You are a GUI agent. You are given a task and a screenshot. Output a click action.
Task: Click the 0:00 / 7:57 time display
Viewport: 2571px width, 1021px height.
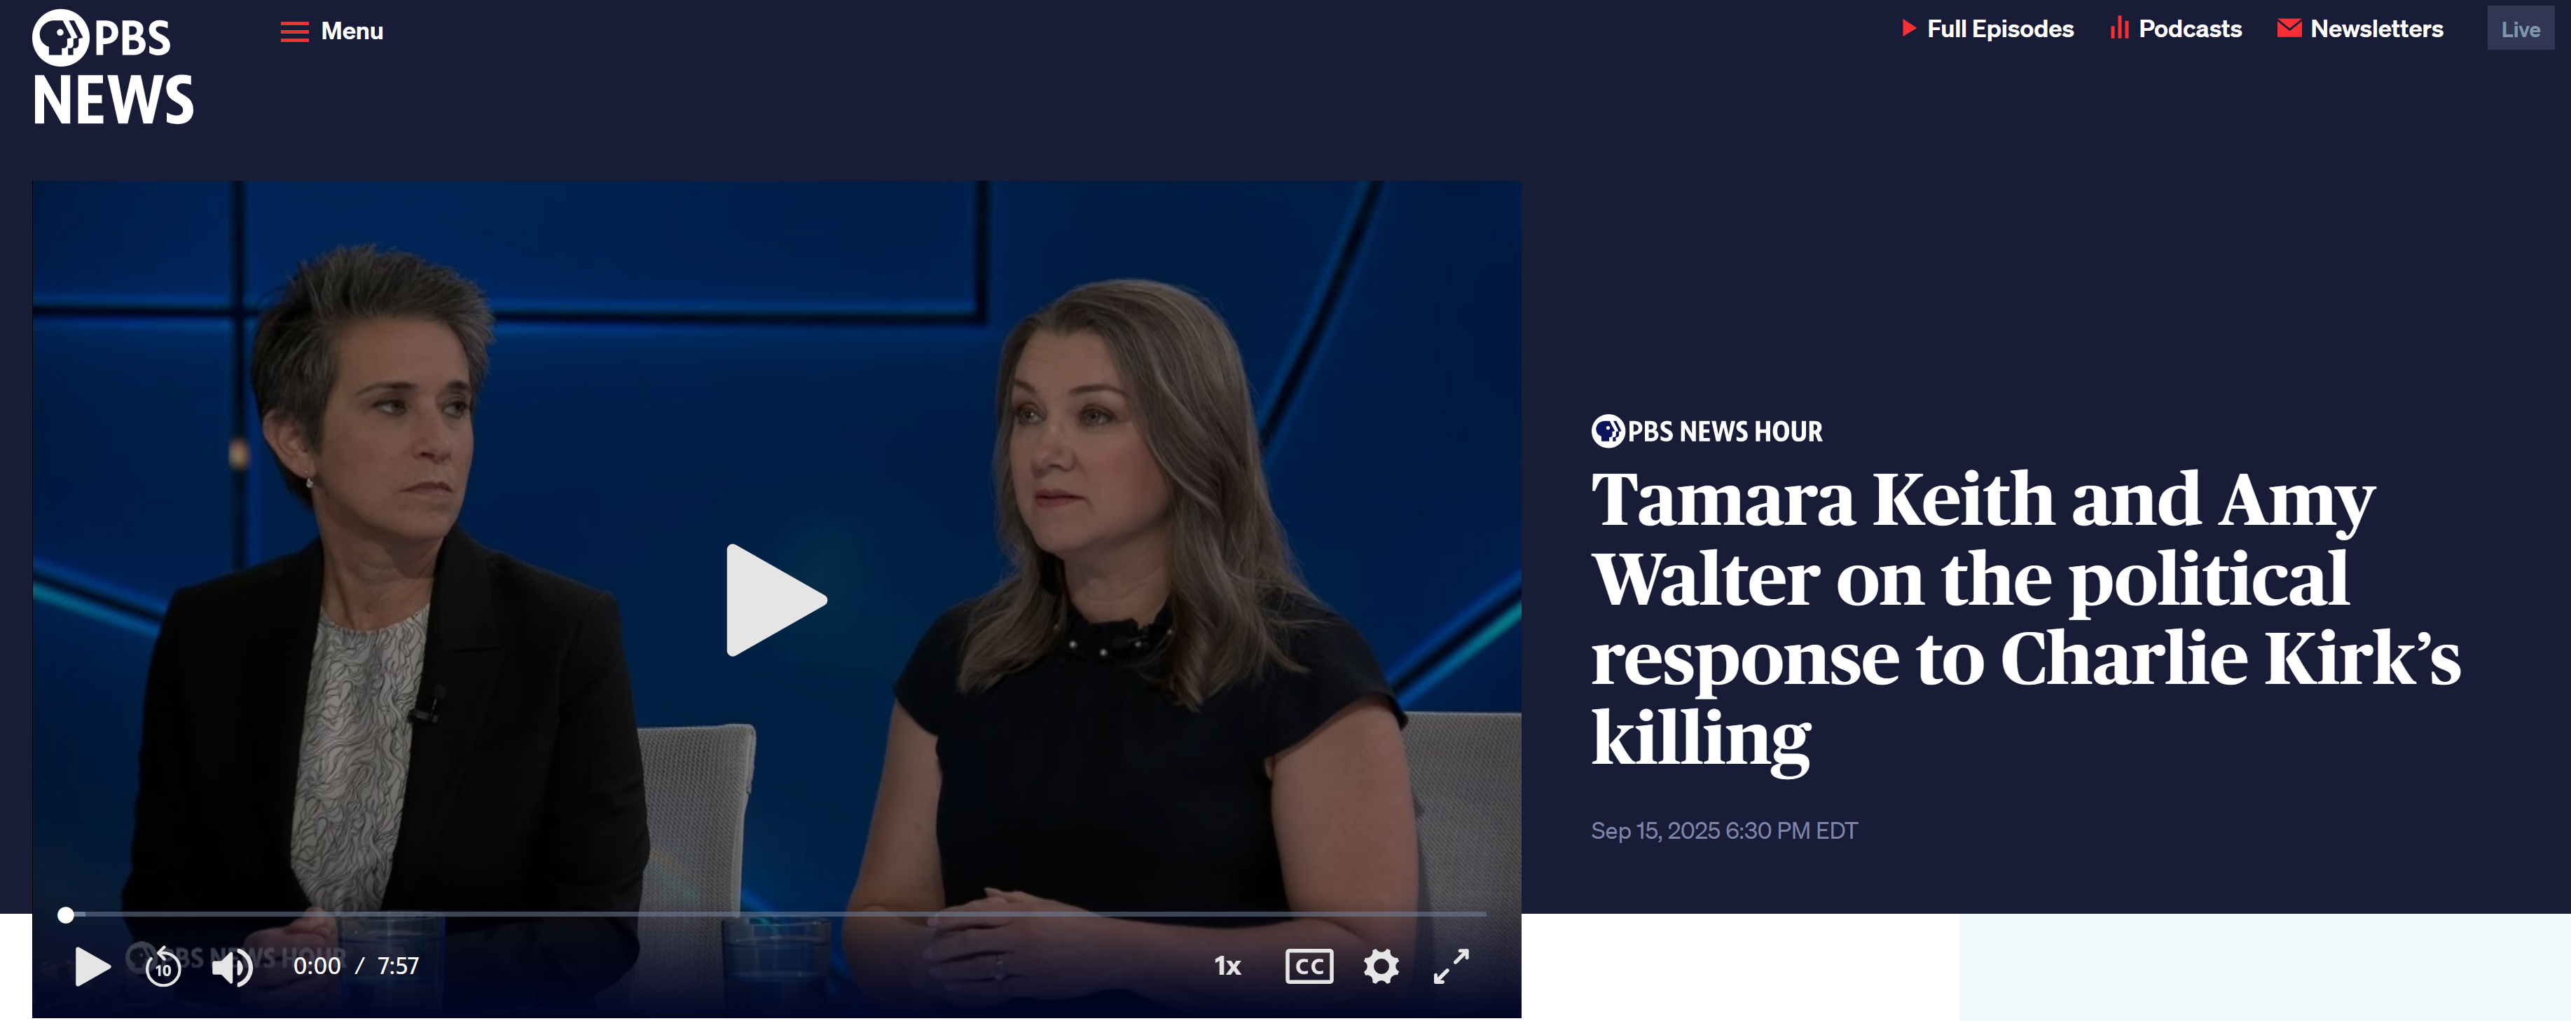tap(357, 966)
